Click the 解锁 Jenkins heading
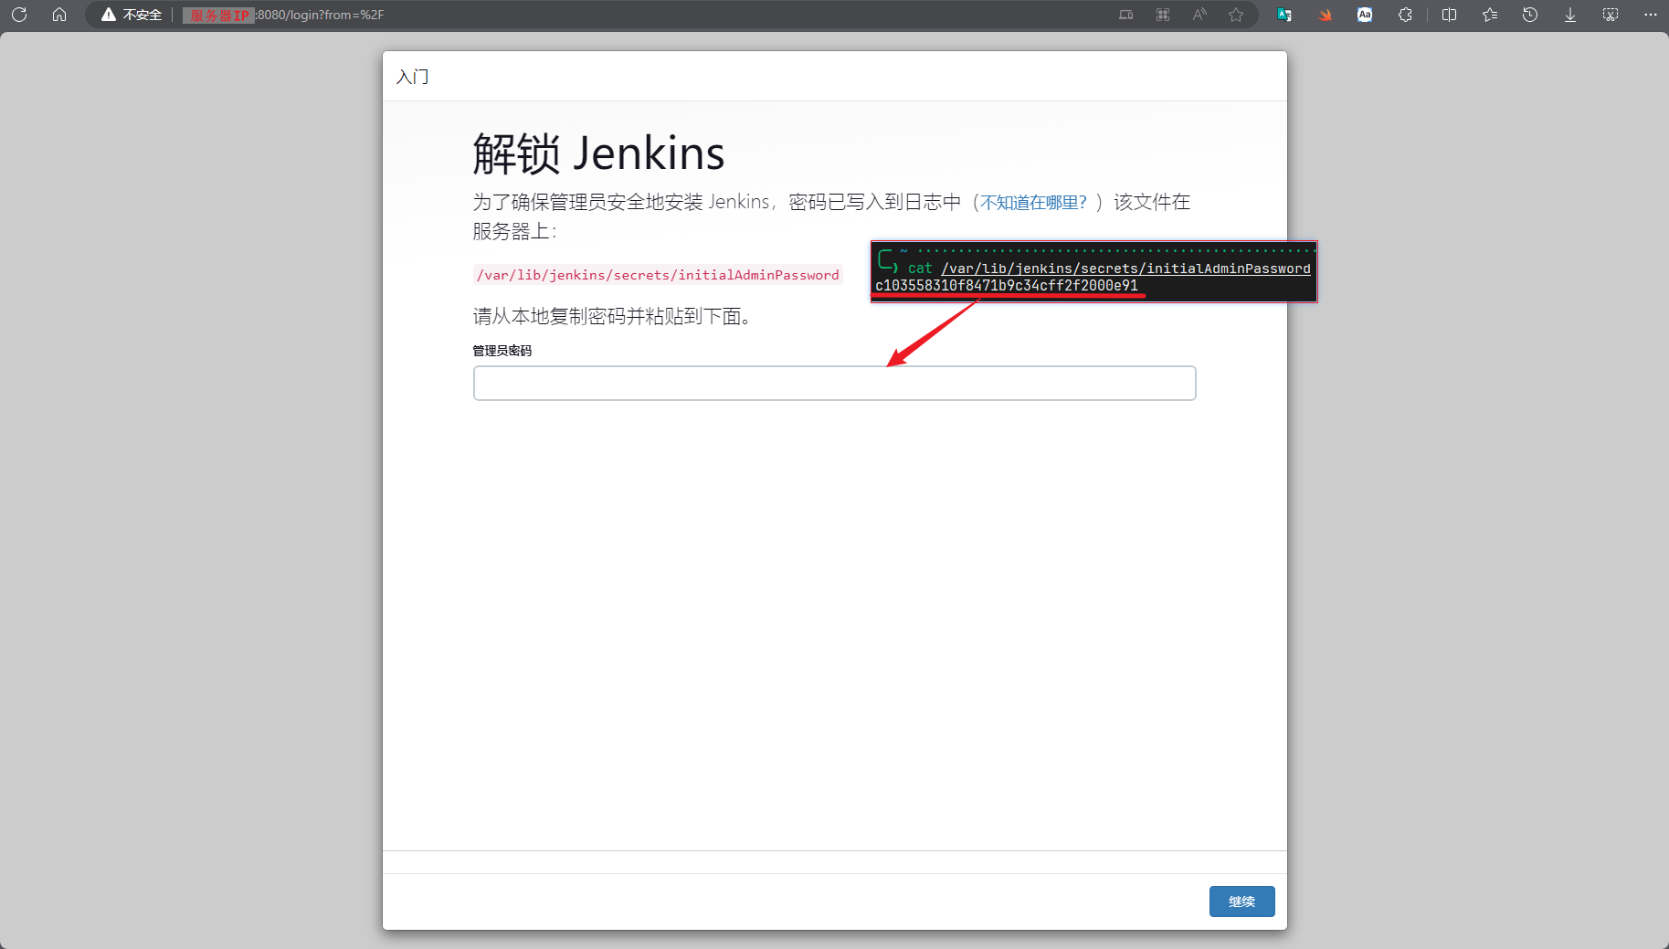1669x949 pixels. point(598,153)
